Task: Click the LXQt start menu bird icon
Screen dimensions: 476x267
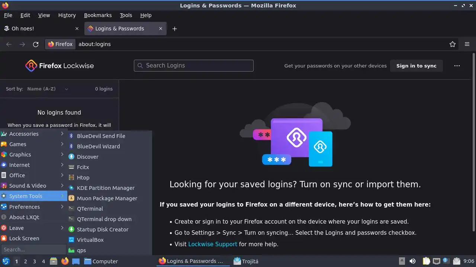Action: coord(6,261)
